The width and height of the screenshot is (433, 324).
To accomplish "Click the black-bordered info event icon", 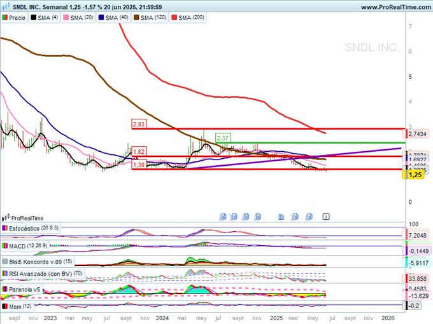I will pyautogui.click(x=326, y=217).
